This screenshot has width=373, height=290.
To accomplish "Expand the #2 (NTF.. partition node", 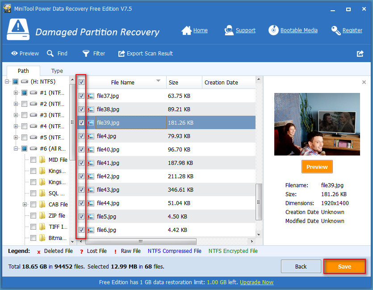I will pyautogui.click(x=16, y=104).
